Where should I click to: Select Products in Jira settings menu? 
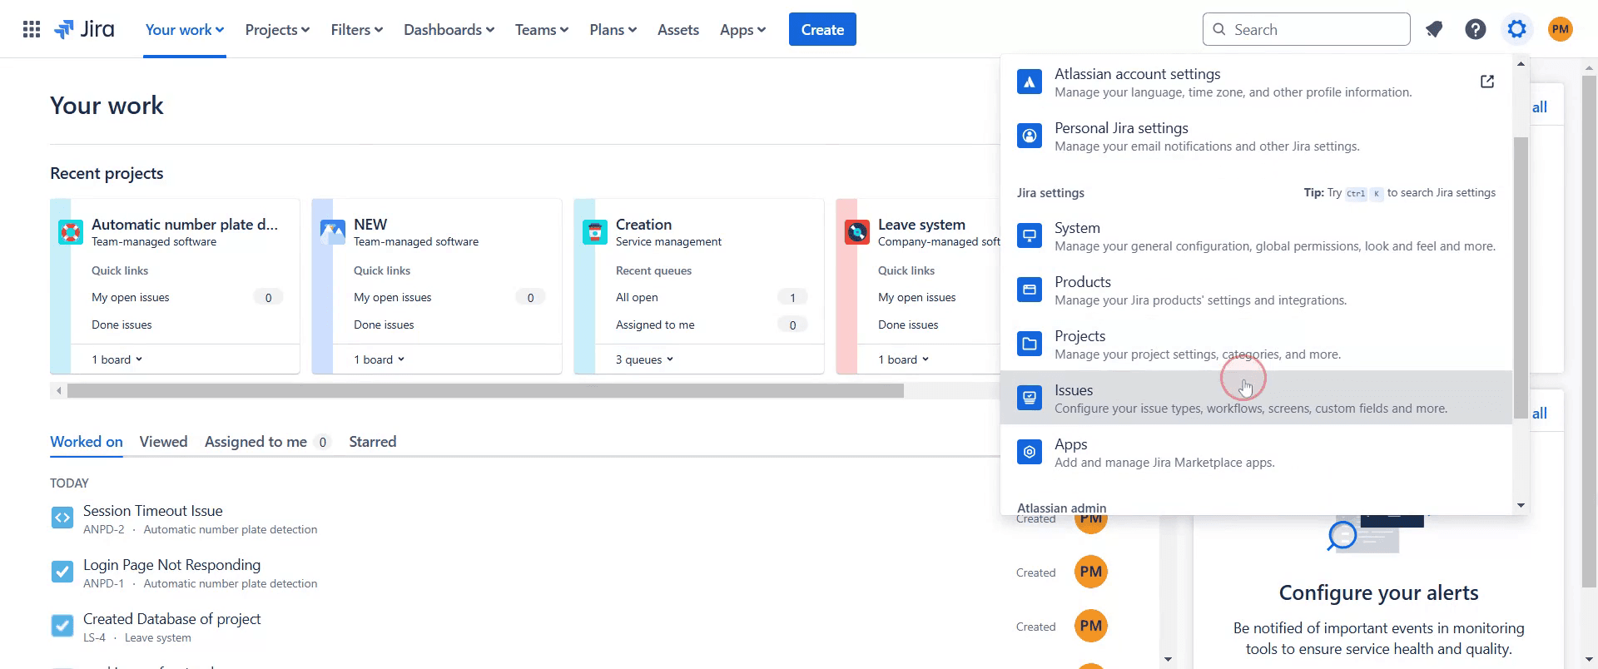1256,290
